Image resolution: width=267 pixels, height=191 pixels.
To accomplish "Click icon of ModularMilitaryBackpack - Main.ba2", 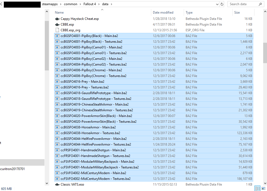I will click(x=57, y=162).
